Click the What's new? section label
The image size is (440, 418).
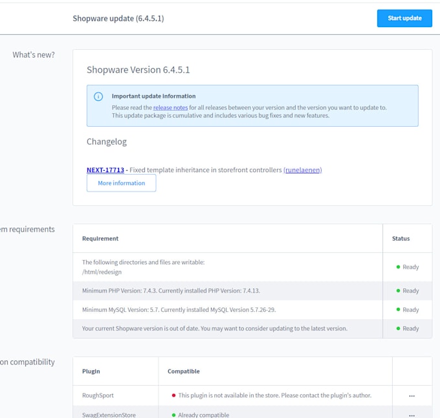tap(34, 55)
